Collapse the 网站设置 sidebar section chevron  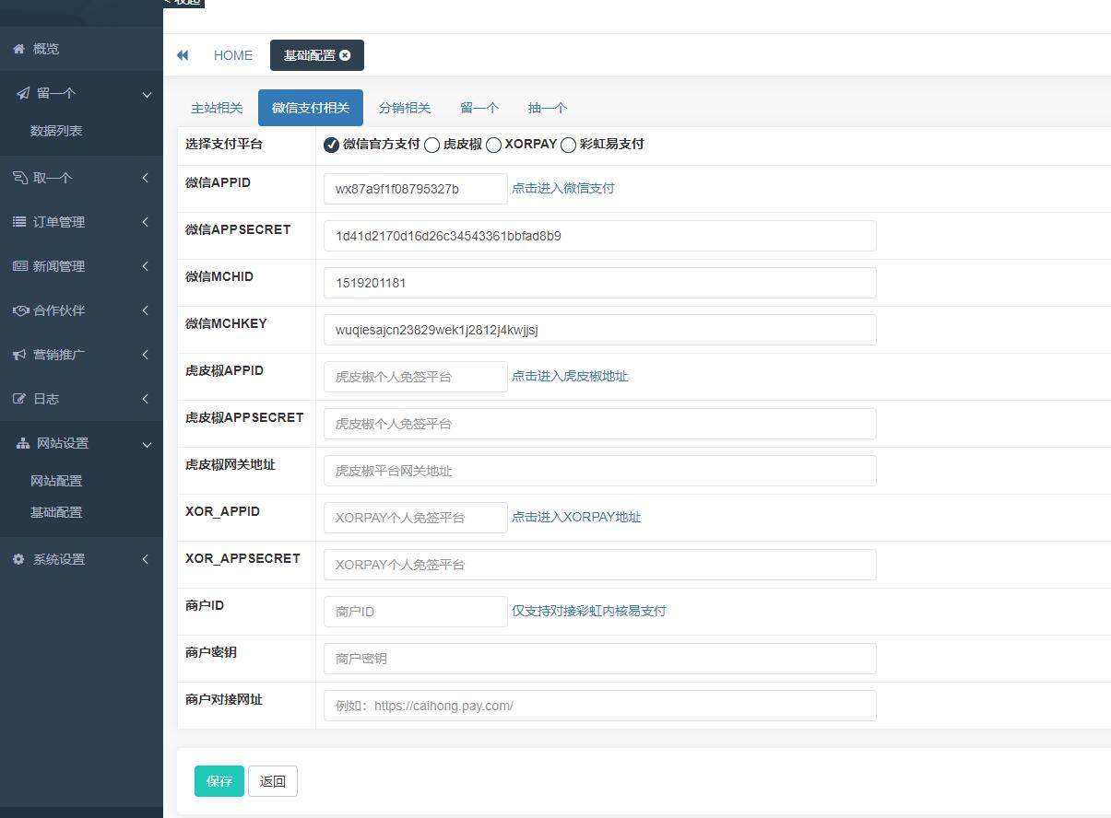[x=147, y=444]
